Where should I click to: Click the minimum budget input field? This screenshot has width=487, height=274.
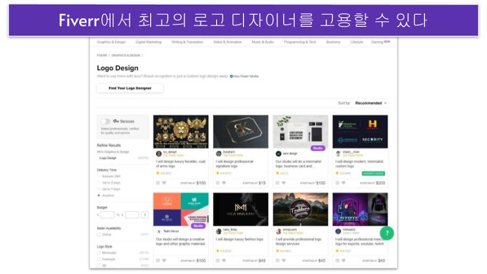tap(107, 215)
